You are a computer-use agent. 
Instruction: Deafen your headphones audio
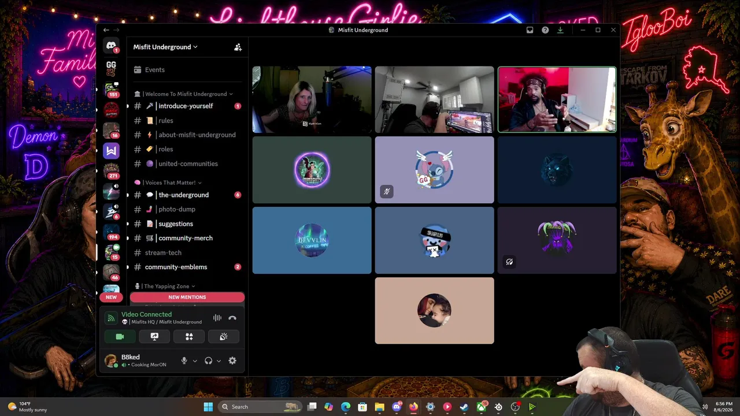click(208, 361)
